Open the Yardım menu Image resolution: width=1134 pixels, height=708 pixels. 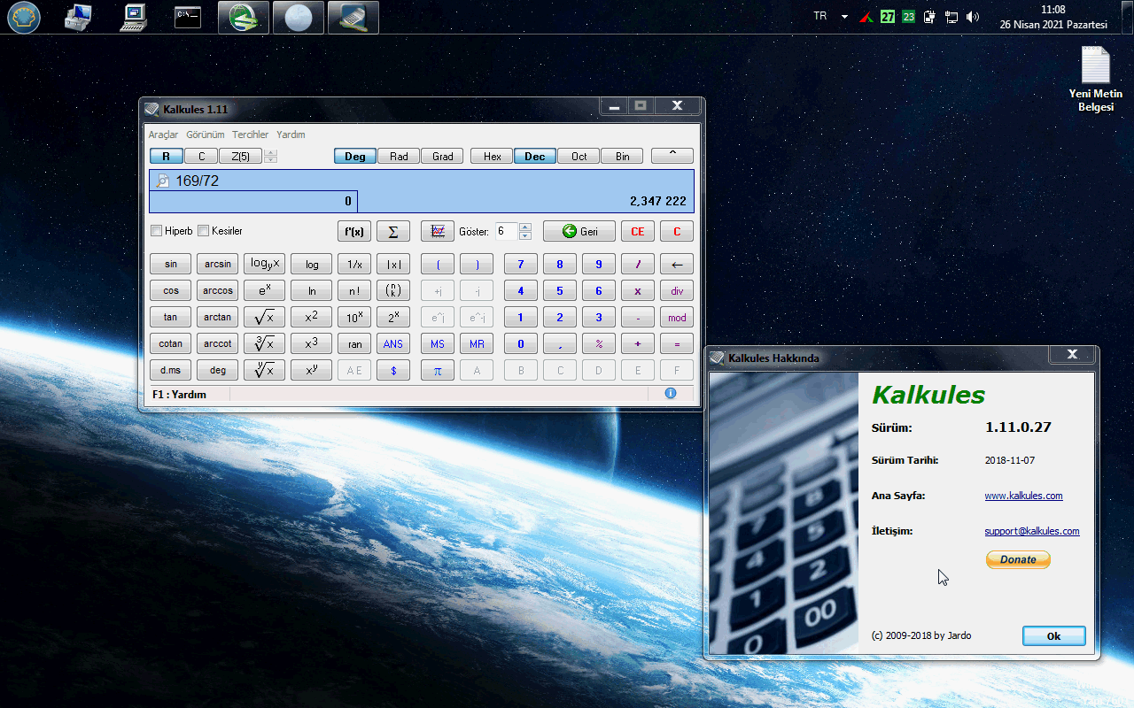pos(291,135)
